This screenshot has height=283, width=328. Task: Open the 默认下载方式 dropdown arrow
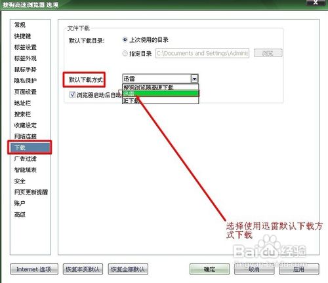point(194,79)
